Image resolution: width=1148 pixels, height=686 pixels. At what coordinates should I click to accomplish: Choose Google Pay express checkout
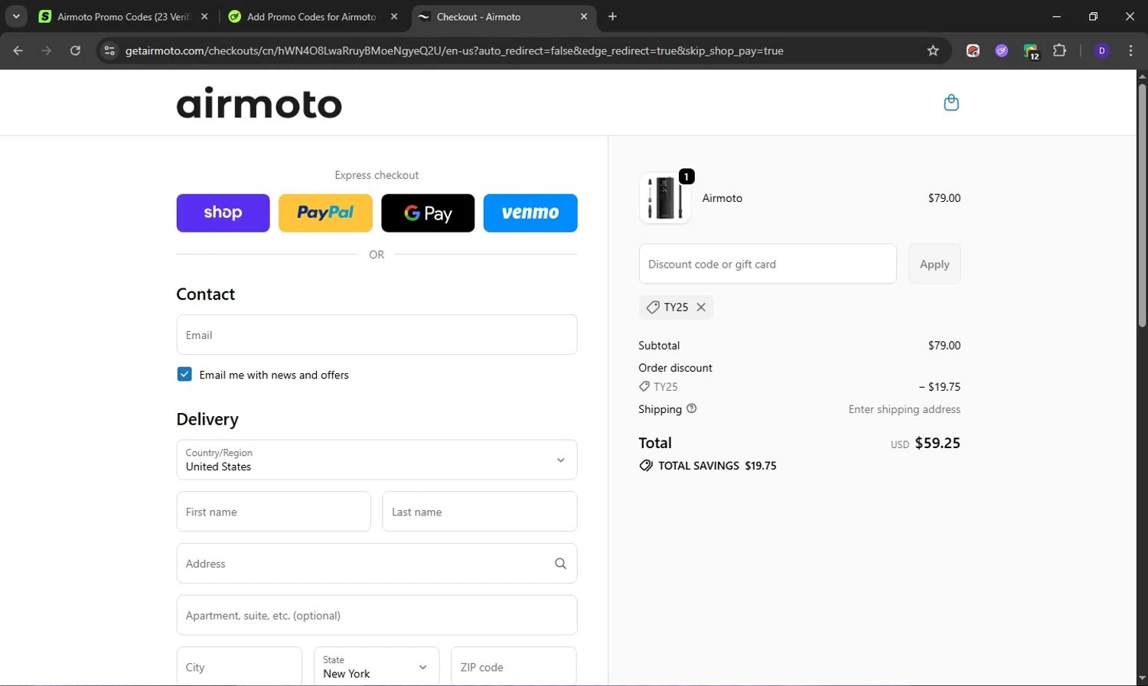coord(428,213)
